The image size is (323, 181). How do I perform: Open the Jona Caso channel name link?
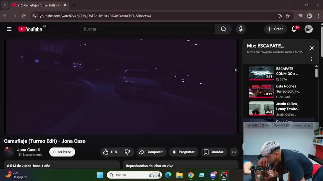click(27, 150)
